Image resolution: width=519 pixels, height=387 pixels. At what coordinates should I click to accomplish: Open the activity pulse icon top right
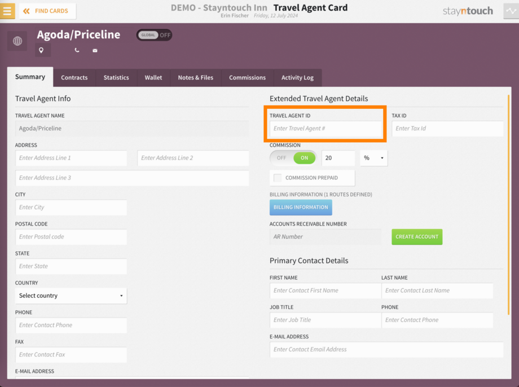[x=511, y=11]
